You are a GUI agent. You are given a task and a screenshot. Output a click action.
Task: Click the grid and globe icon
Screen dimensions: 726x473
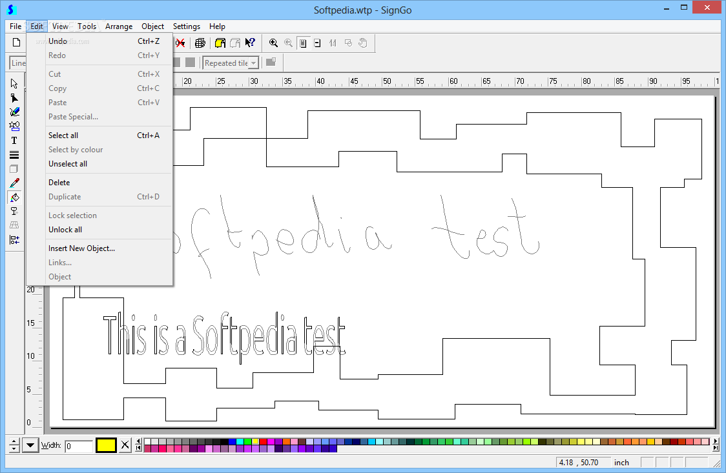(200, 43)
